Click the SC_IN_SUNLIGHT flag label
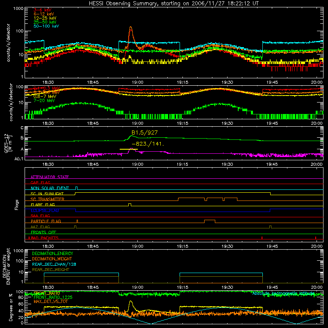The width and height of the screenshot is (328, 328). [47, 194]
